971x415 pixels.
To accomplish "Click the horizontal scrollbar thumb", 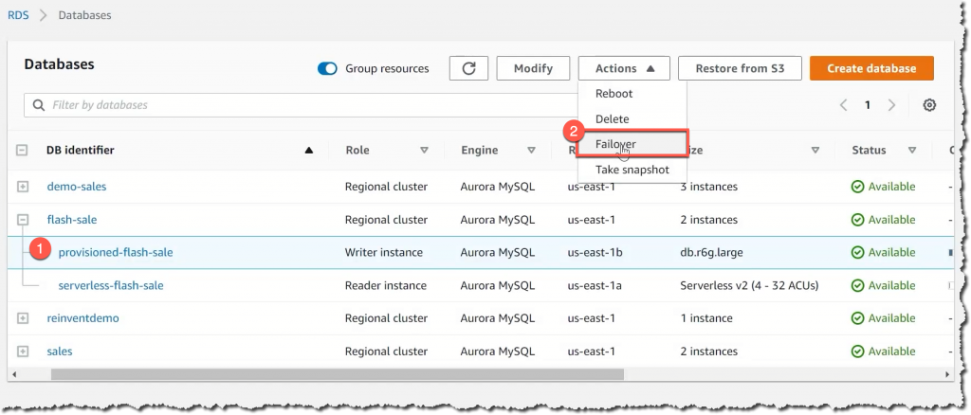I will coord(338,374).
